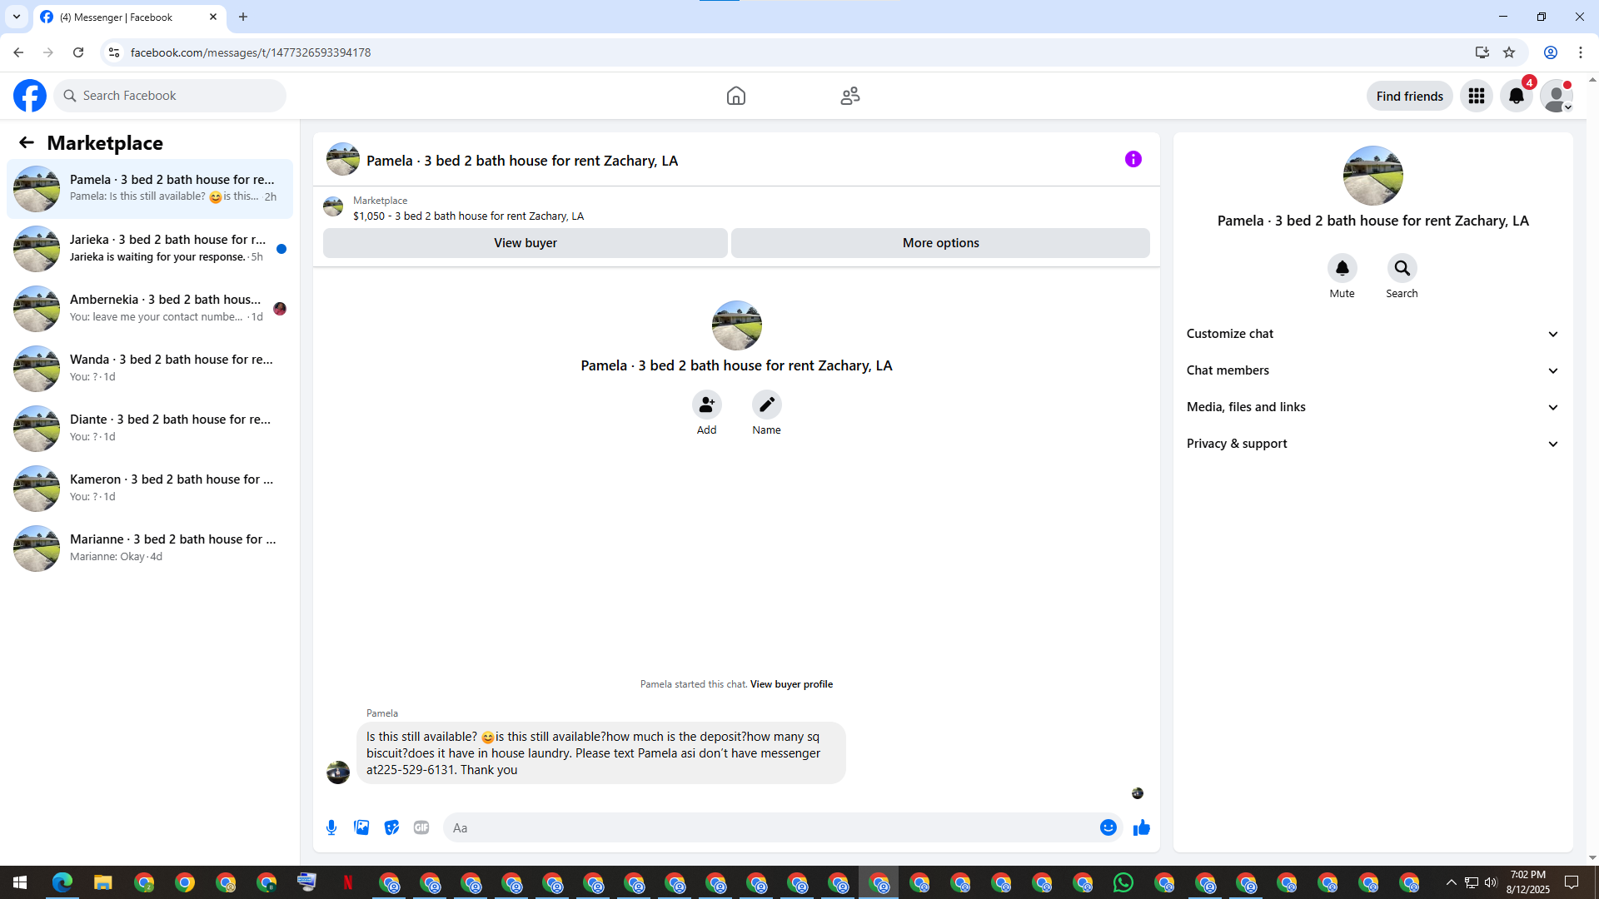1599x899 pixels.
Task: Attach a photo using the image icon
Action: click(x=361, y=827)
